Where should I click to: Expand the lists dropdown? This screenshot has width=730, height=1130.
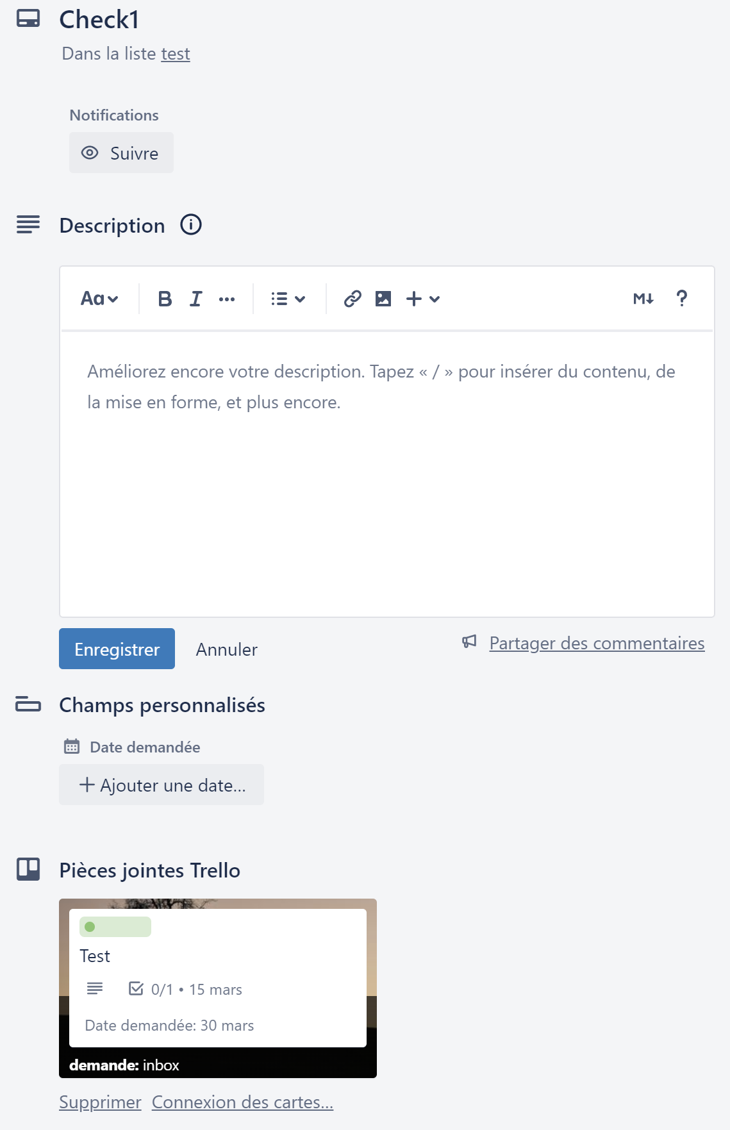coord(288,299)
